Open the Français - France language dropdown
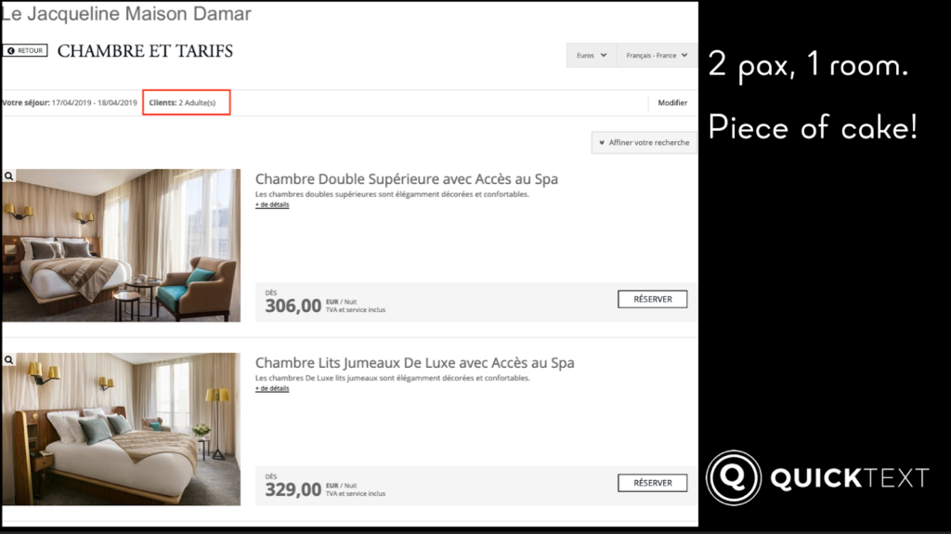Screen dimensions: 951x534 (657, 55)
